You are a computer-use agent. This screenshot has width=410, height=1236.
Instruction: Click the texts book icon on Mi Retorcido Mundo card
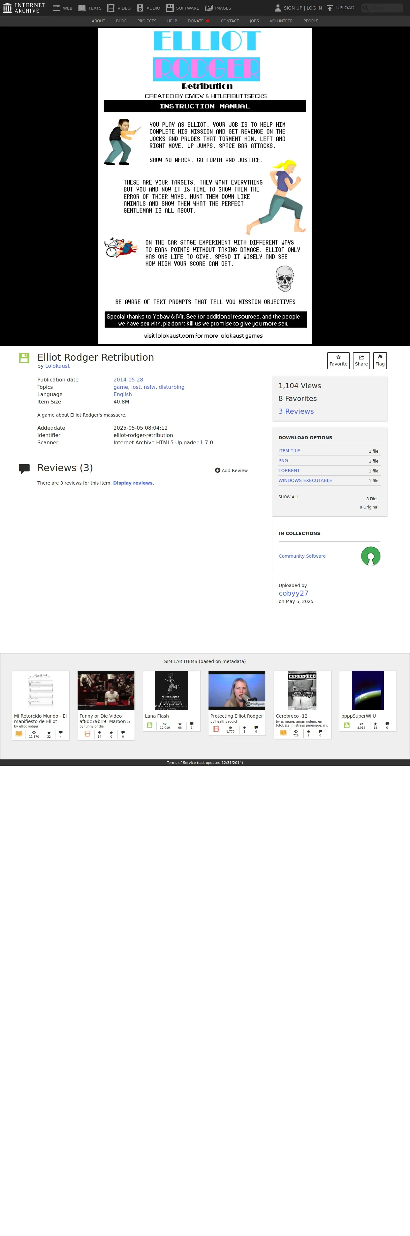(19, 734)
